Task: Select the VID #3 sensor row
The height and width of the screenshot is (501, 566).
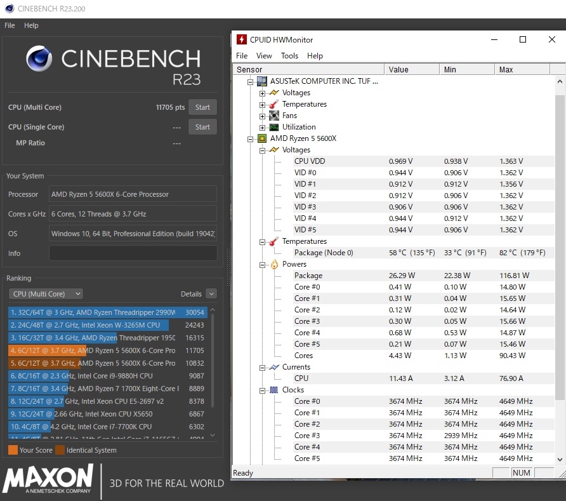Action: coord(423,207)
